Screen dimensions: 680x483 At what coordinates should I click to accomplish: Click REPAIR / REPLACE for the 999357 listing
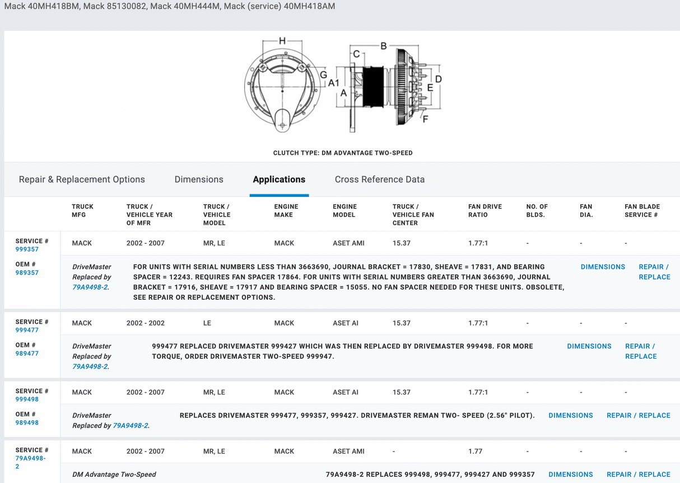(654, 272)
